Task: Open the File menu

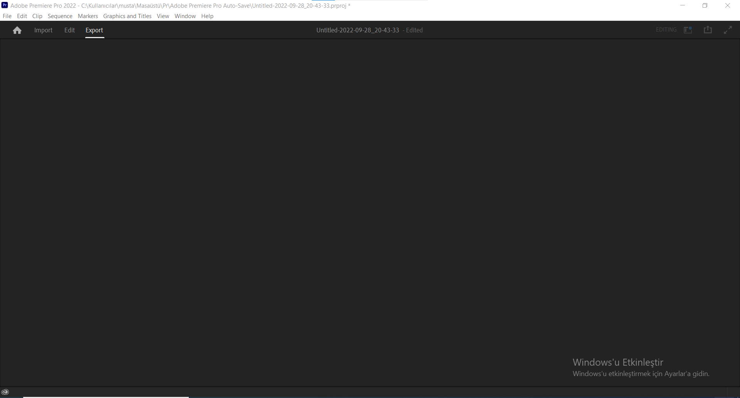Action: tap(7, 16)
